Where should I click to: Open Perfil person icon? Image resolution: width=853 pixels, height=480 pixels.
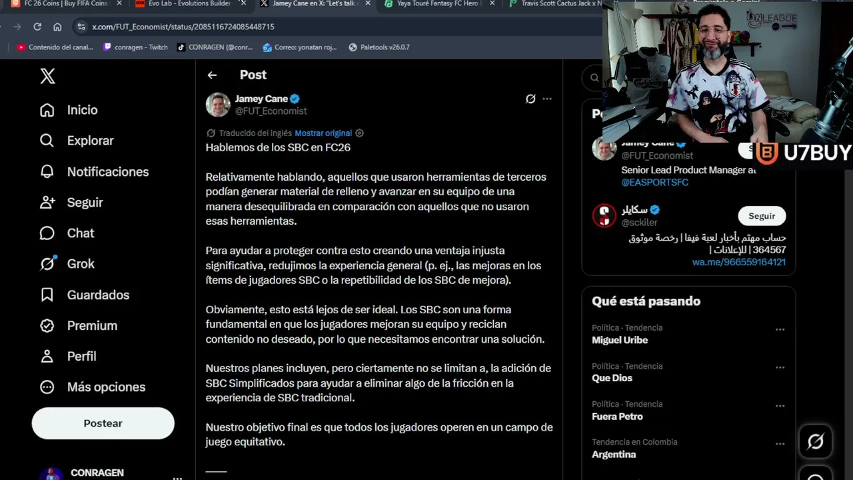(47, 356)
